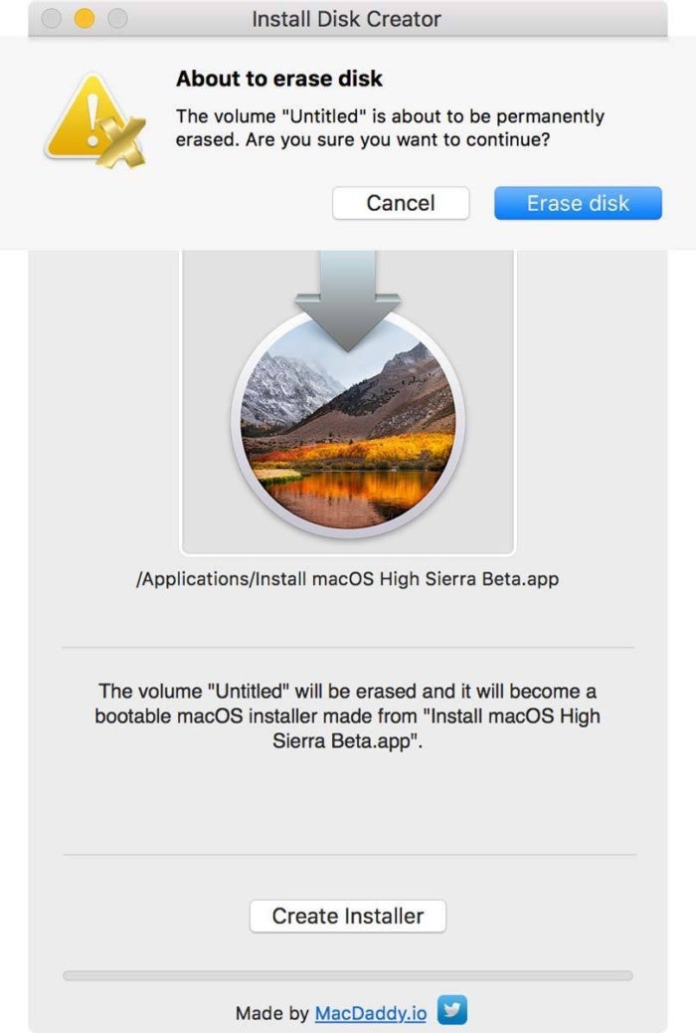Click the installer image well frame

click(348, 402)
